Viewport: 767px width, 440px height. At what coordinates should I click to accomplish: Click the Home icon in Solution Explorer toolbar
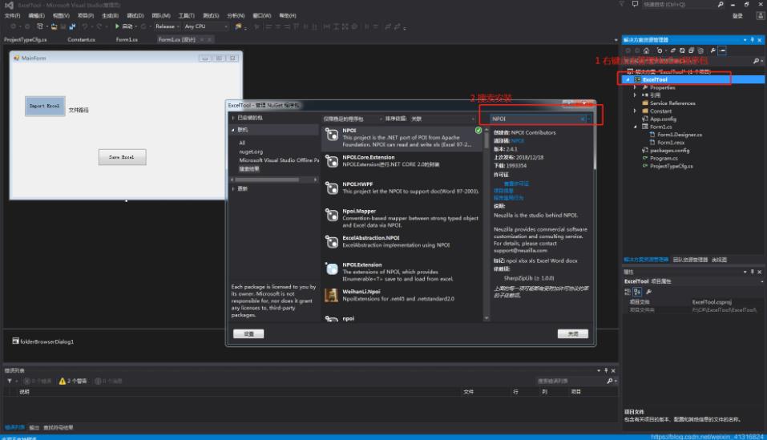tap(646, 50)
